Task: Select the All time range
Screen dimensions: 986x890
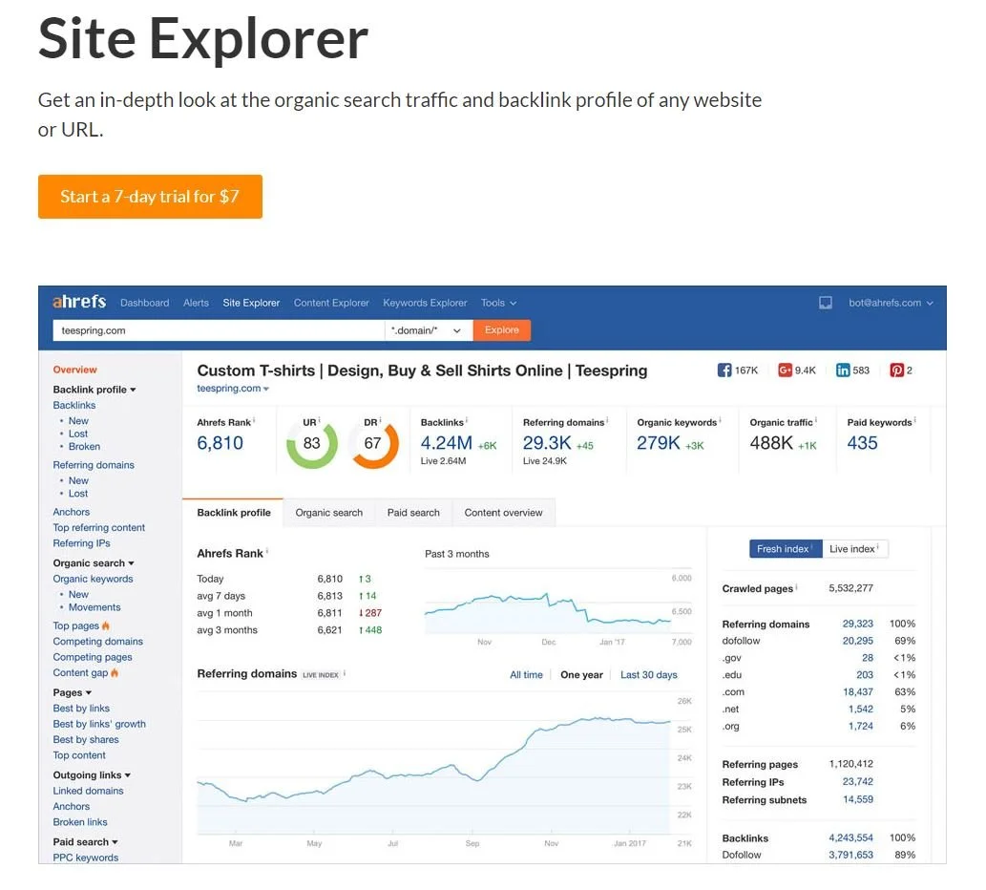Action: [x=526, y=674]
